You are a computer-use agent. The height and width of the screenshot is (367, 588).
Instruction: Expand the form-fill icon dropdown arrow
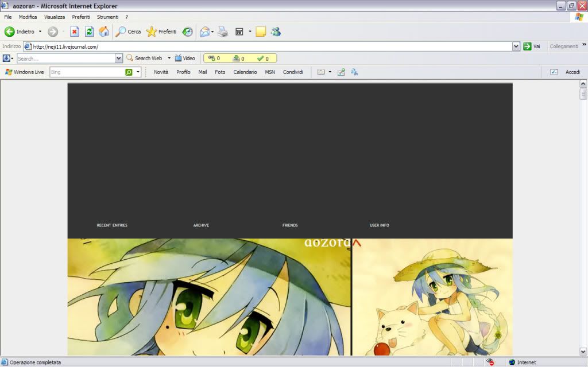tap(330, 72)
